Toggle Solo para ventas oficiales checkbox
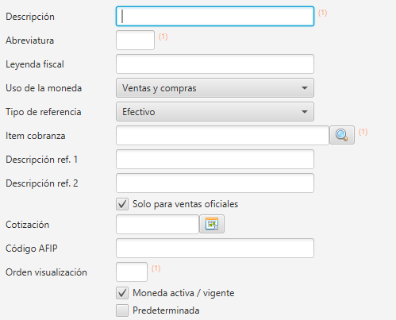The image size is (396, 320). click(122, 204)
